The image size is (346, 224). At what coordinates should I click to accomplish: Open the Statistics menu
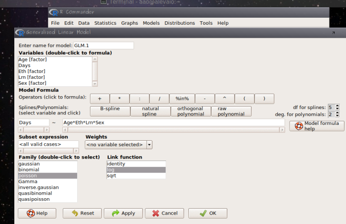(x=105, y=23)
